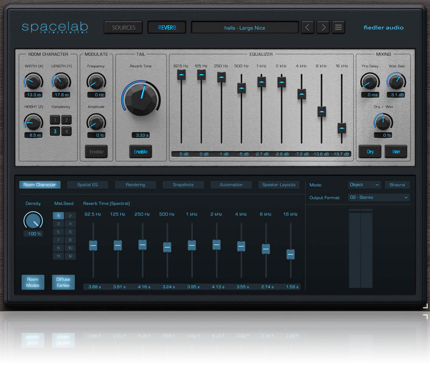Toggle the Room Modes button
This screenshot has height=365, width=430.
coord(33,282)
